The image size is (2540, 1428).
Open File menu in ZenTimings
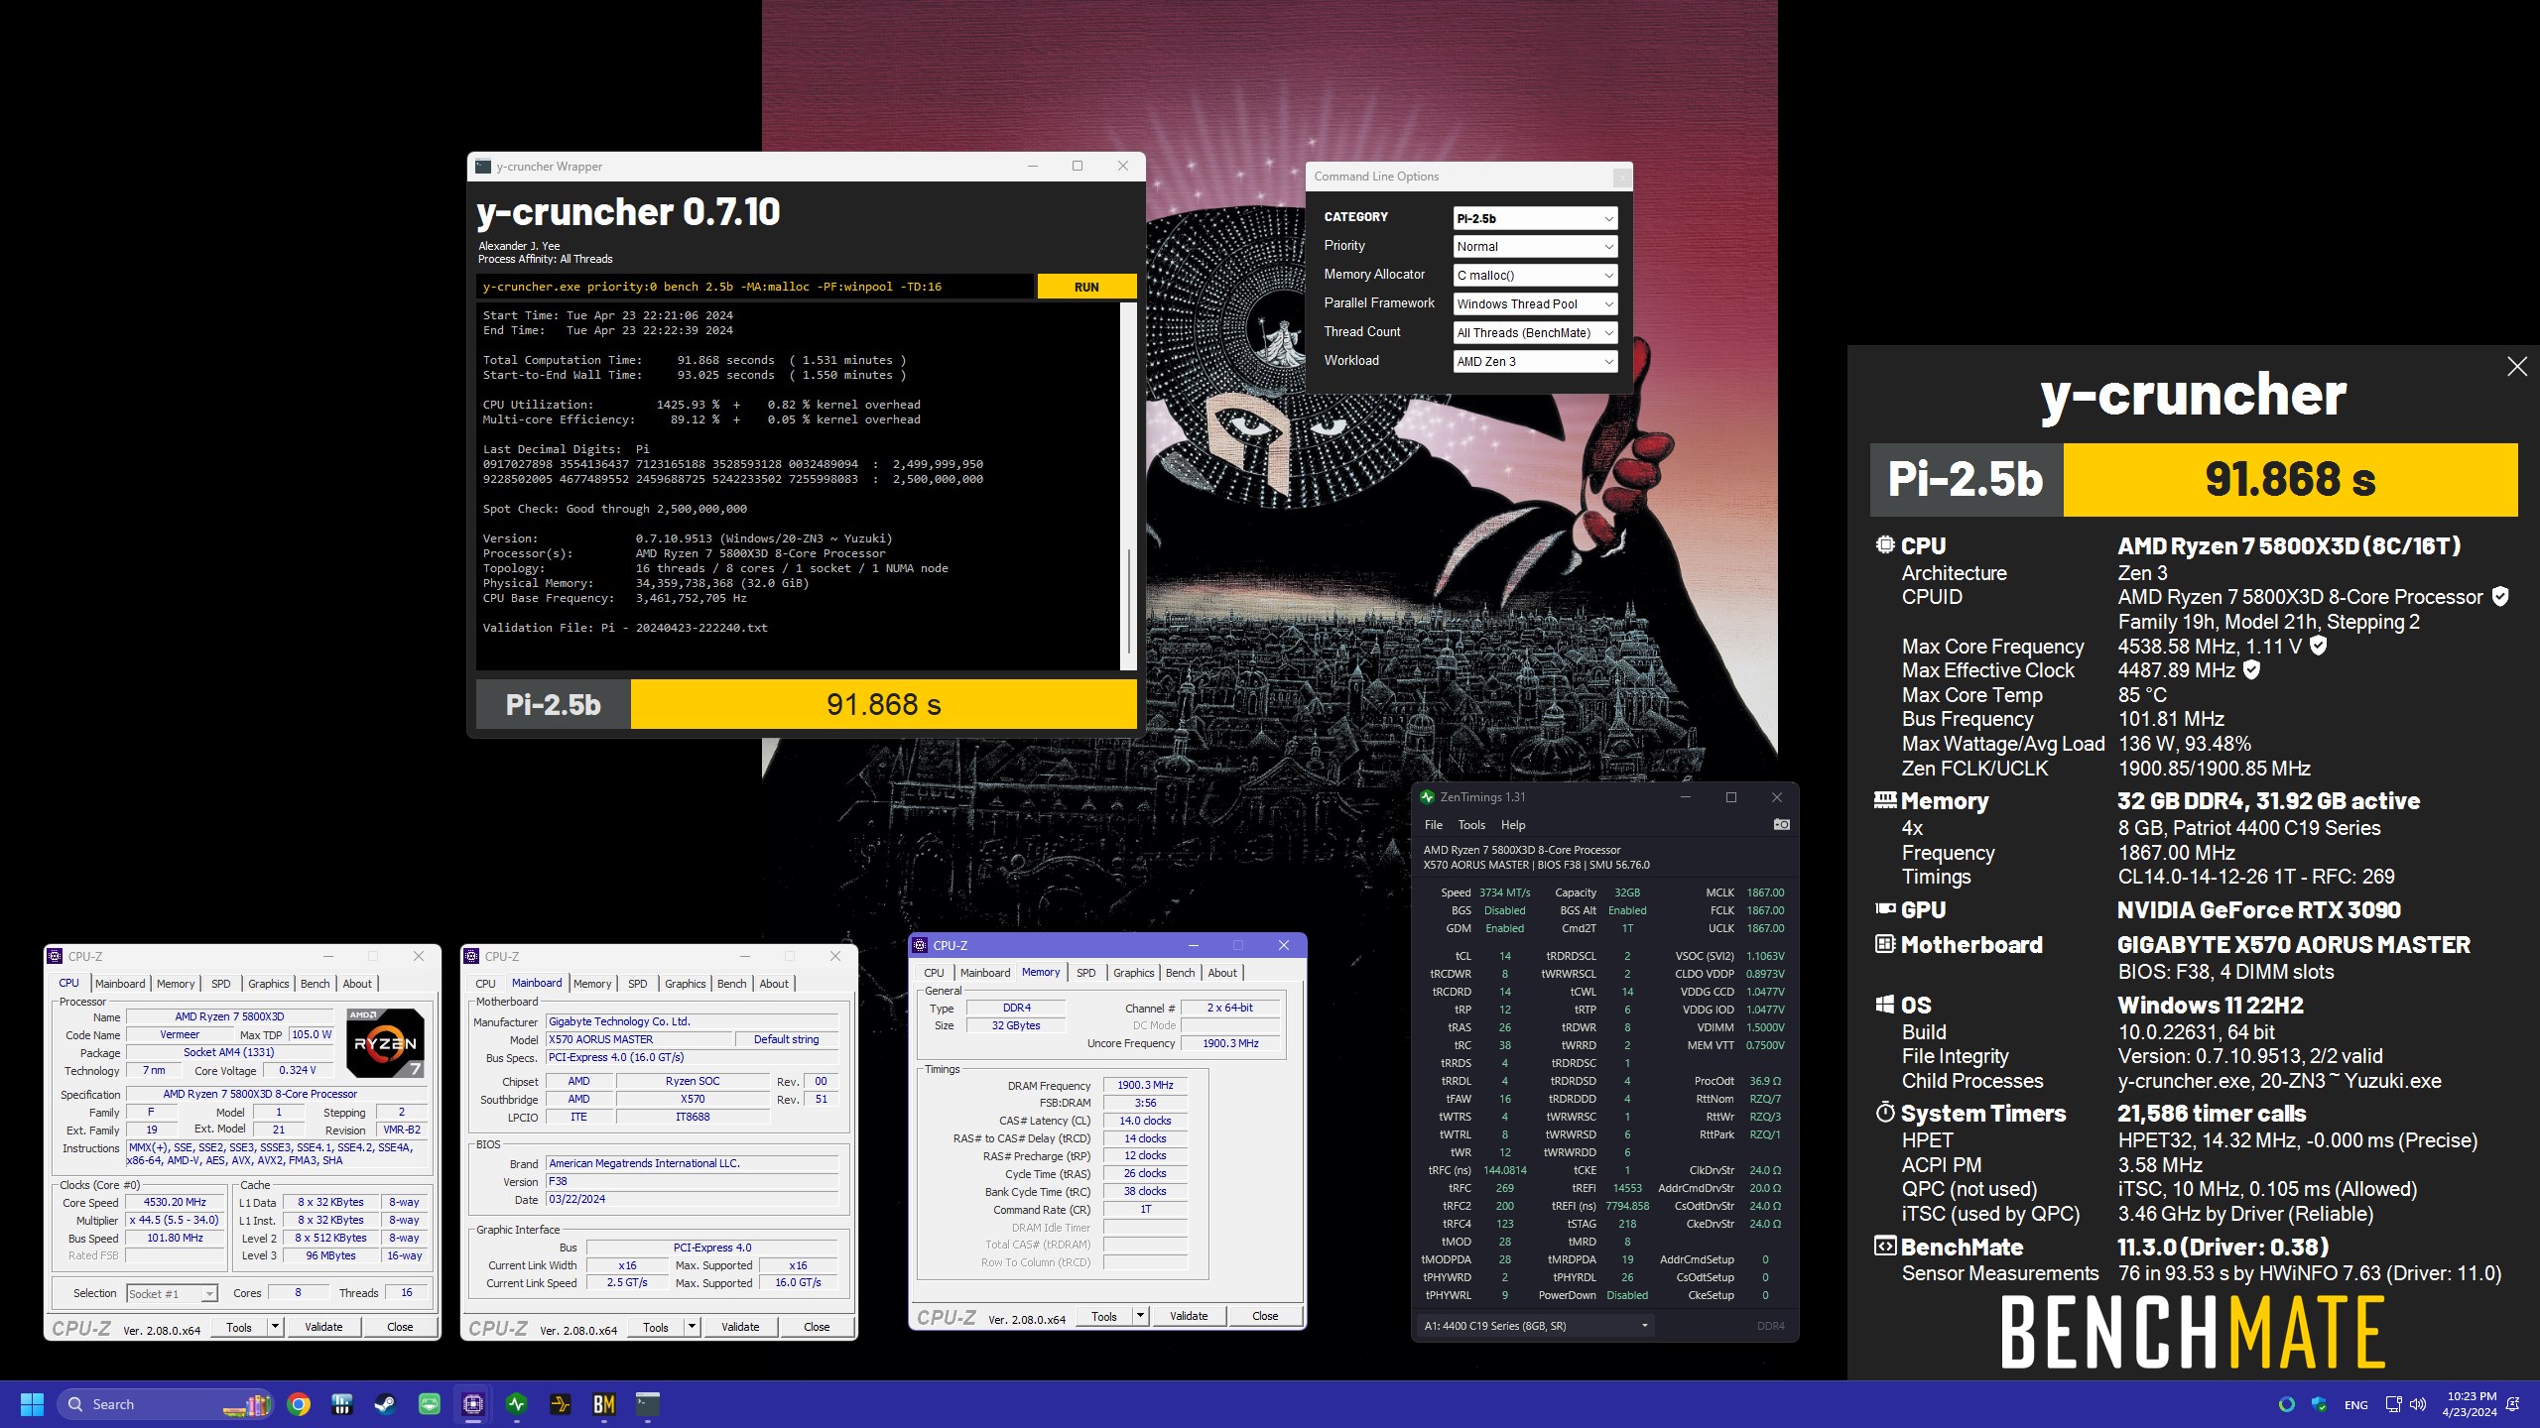click(x=1433, y=825)
